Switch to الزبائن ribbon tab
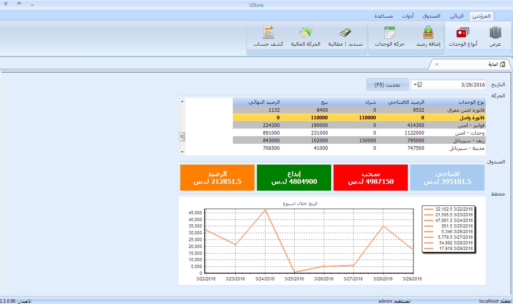The image size is (513, 304). pos(456,16)
